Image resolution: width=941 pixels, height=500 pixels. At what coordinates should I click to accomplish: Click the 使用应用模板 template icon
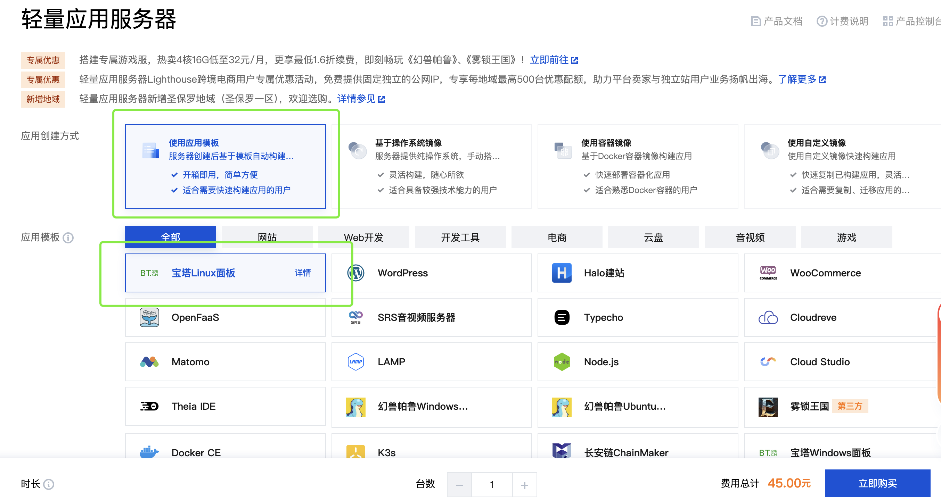click(150, 150)
